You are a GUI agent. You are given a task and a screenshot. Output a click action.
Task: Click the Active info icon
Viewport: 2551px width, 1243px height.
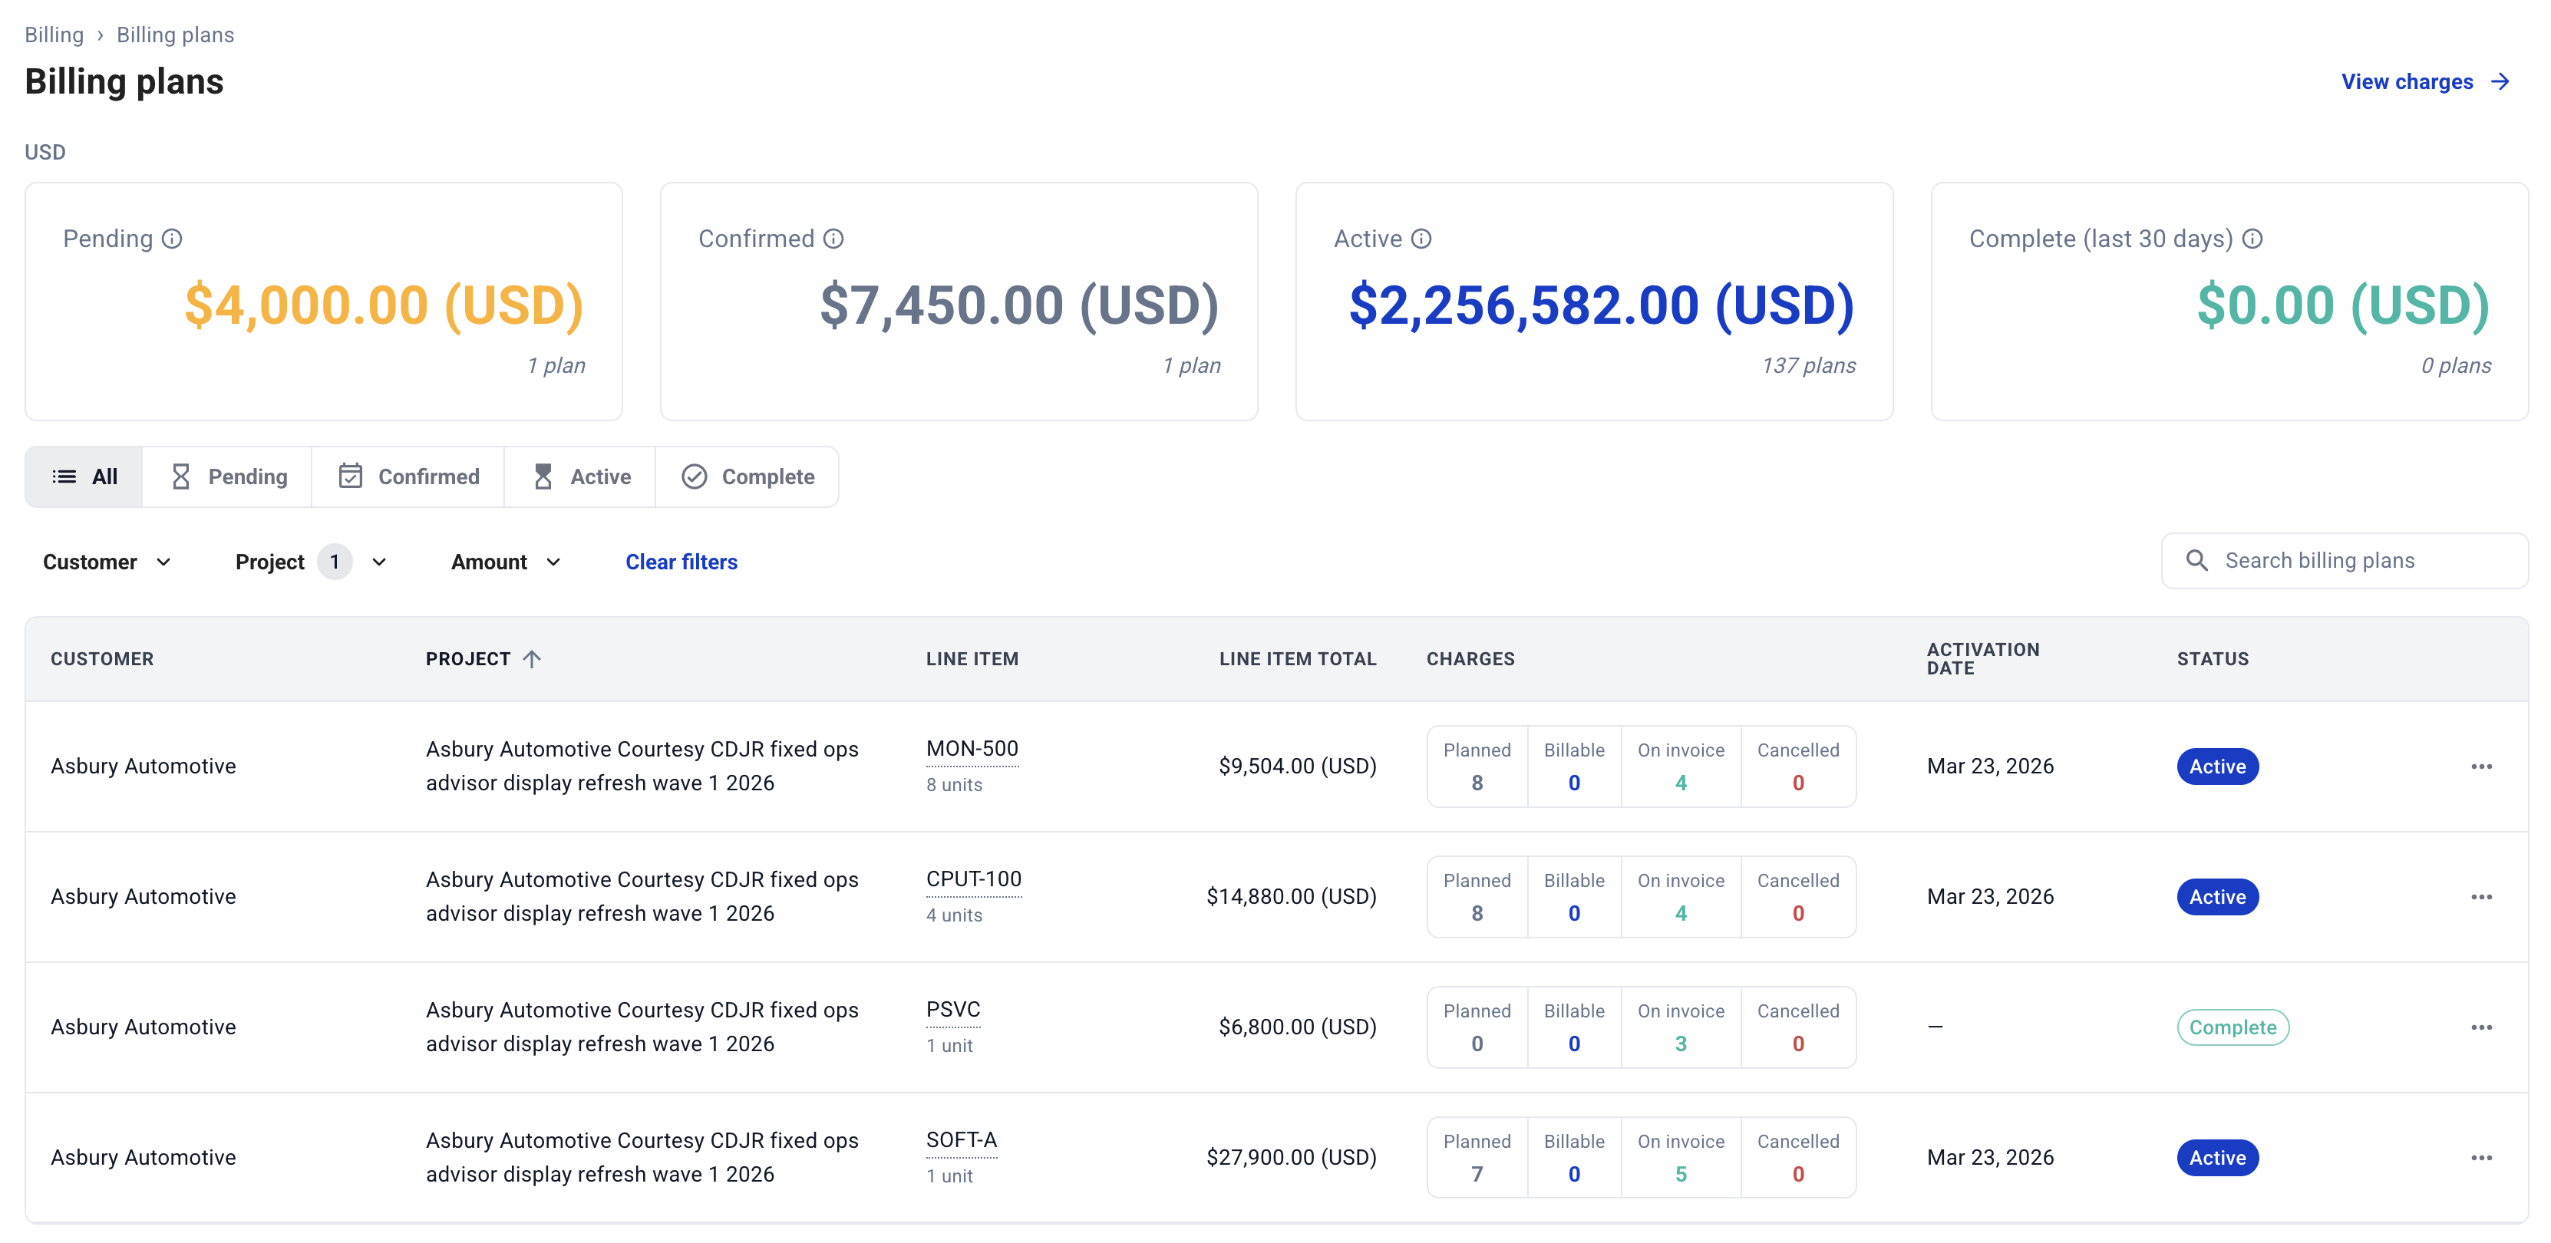[1421, 239]
